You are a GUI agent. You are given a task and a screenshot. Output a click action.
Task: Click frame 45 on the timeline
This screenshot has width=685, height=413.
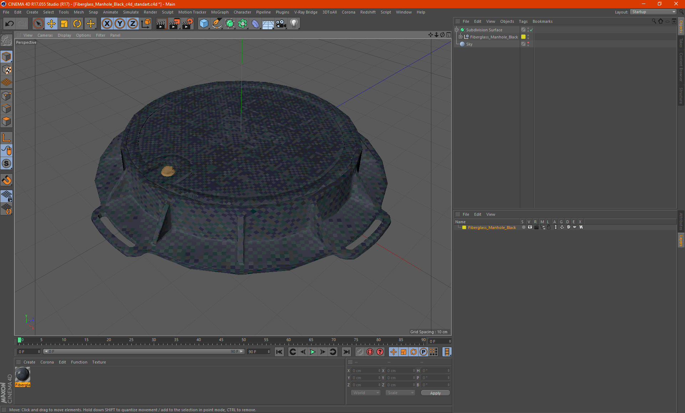pos(221,340)
